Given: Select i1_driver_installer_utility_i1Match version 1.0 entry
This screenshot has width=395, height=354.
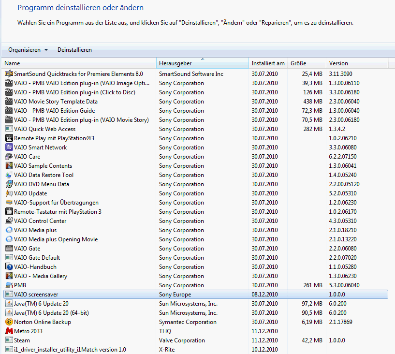Looking at the screenshot, I should pyautogui.click(x=70, y=350).
